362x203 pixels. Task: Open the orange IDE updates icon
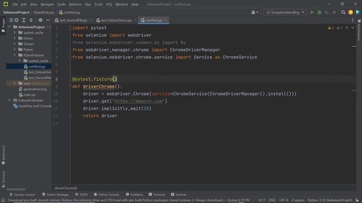click(351, 12)
